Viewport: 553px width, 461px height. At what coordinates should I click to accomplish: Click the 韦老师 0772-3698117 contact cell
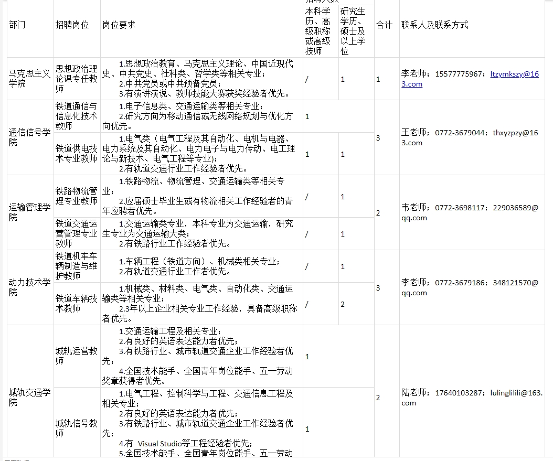point(472,212)
